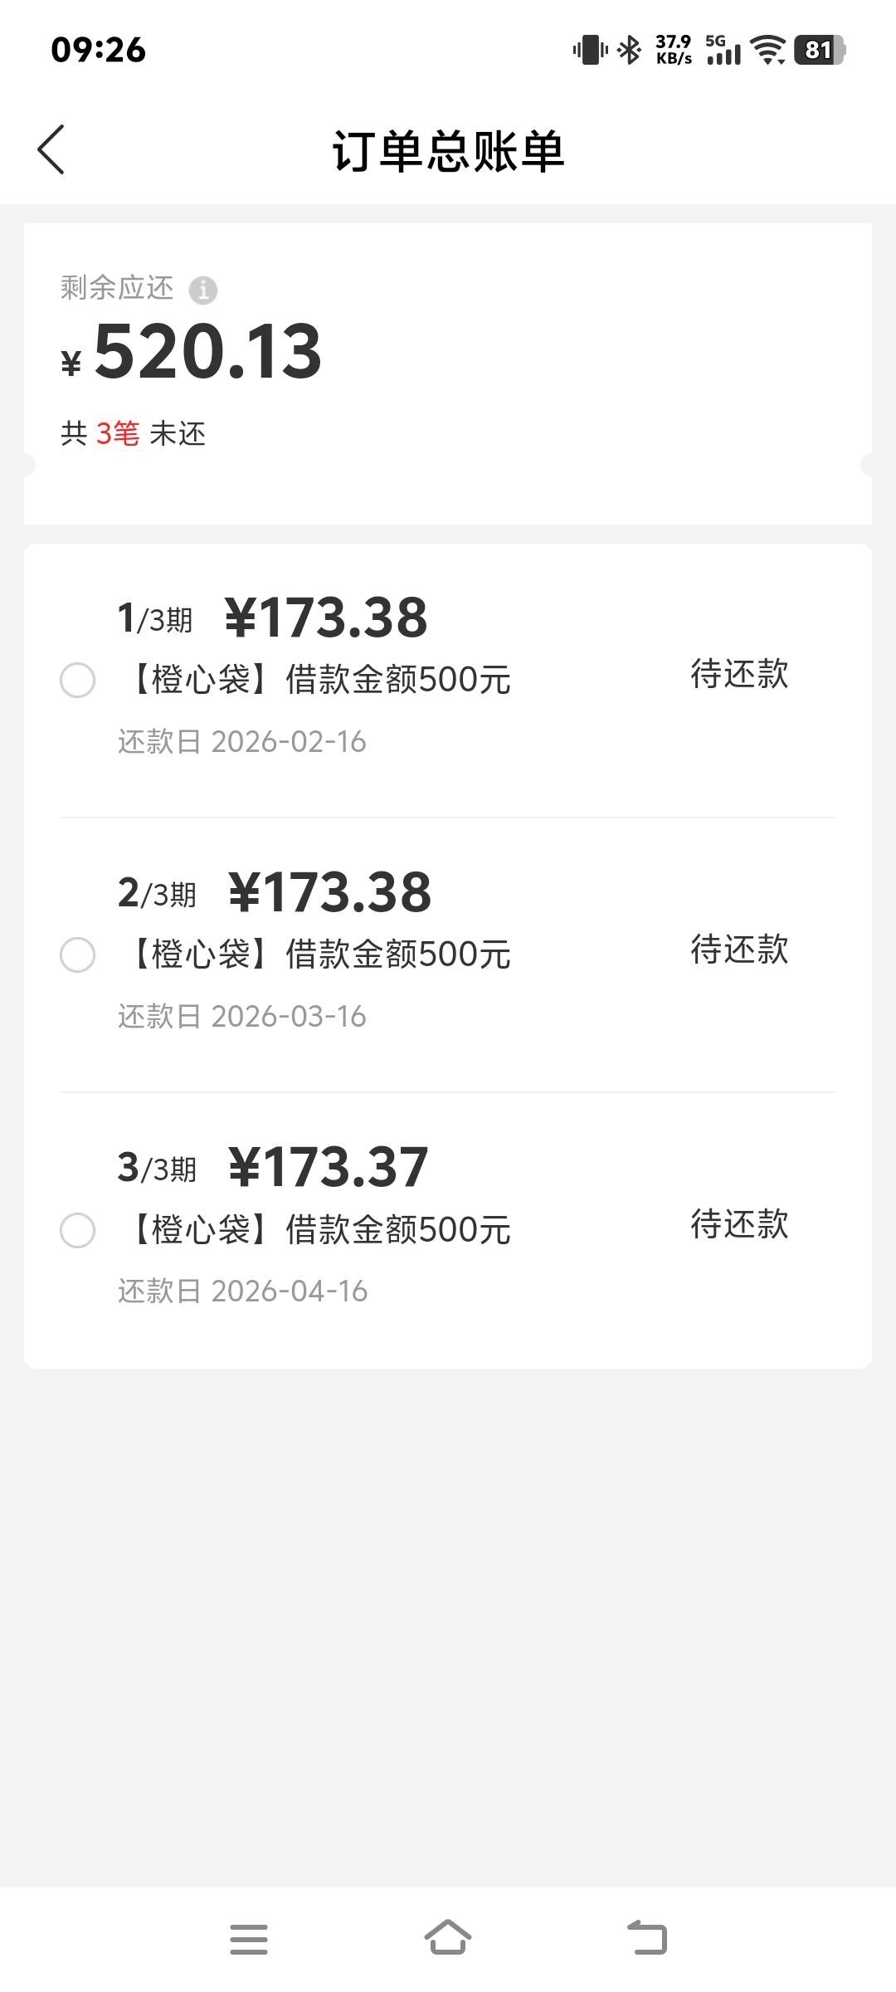Screen dimensions: 896x1992
Task: Tap the 3笔 unpaid count text
Action: click(118, 433)
